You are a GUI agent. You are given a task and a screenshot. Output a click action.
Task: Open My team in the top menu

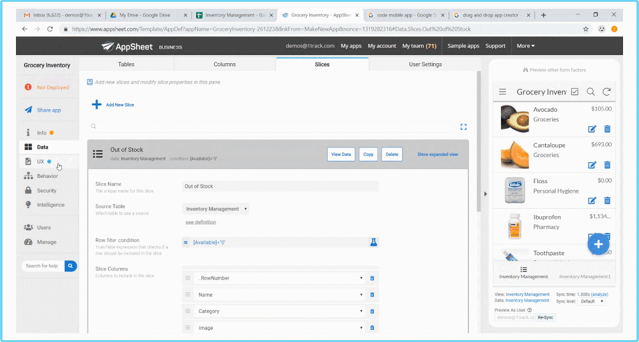(419, 46)
